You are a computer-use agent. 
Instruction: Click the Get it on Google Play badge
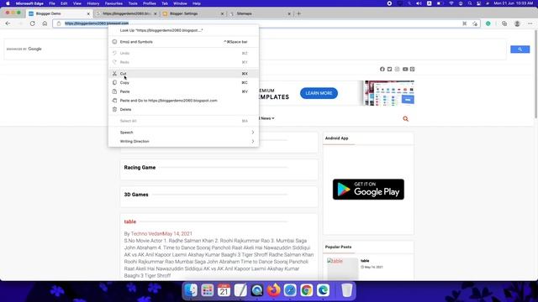tap(368, 189)
